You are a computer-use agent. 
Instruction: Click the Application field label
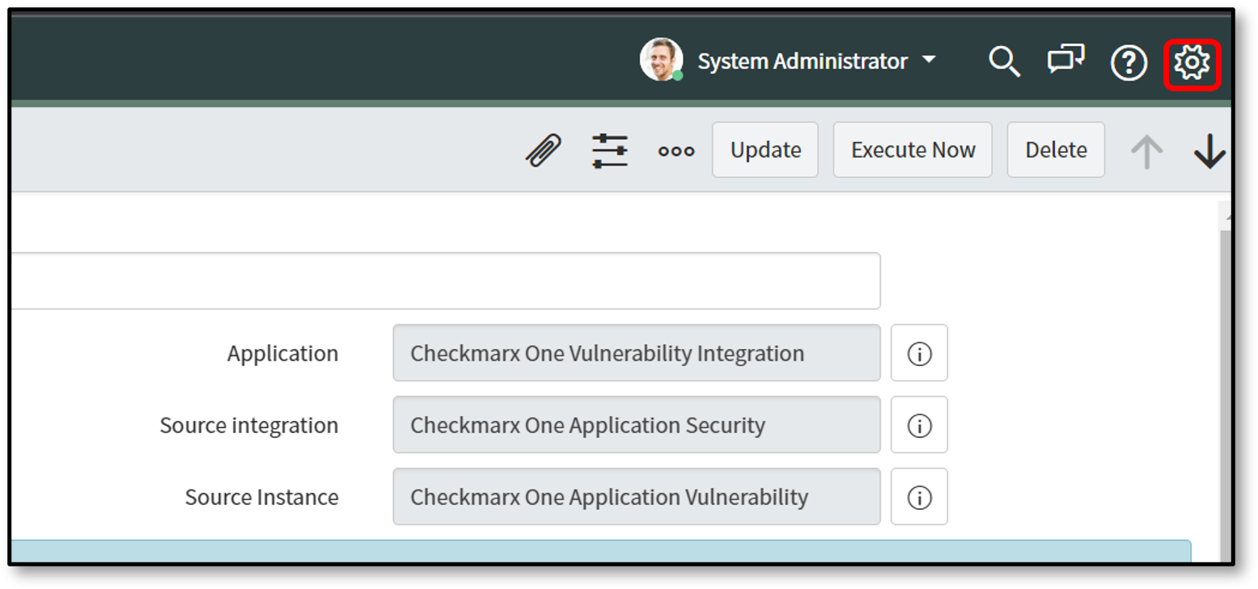(282, 354)
